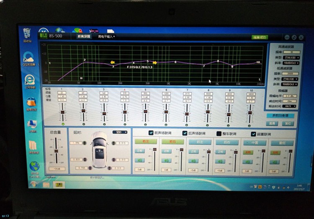Switch to the 系统设置 tab
314x219 pixels.
click(x=84, y=36)
